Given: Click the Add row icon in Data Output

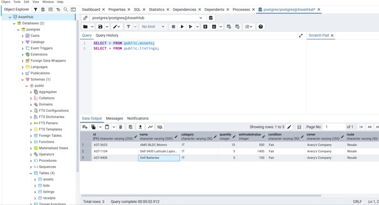Looking at the screenshot, I should 85,127.
